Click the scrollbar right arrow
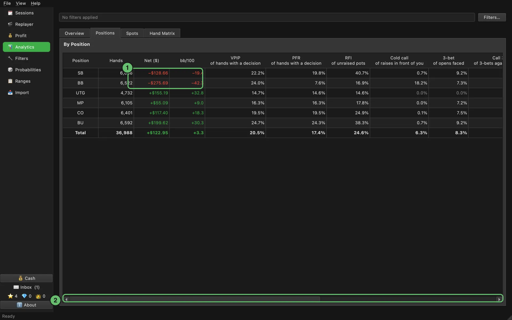The width and height of the screenshot is (512, 320). (x=499, y=299)
